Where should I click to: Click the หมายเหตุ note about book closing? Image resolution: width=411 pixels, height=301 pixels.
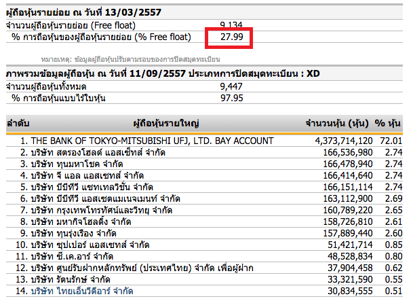pyautogui.click(x=130, y=59)
